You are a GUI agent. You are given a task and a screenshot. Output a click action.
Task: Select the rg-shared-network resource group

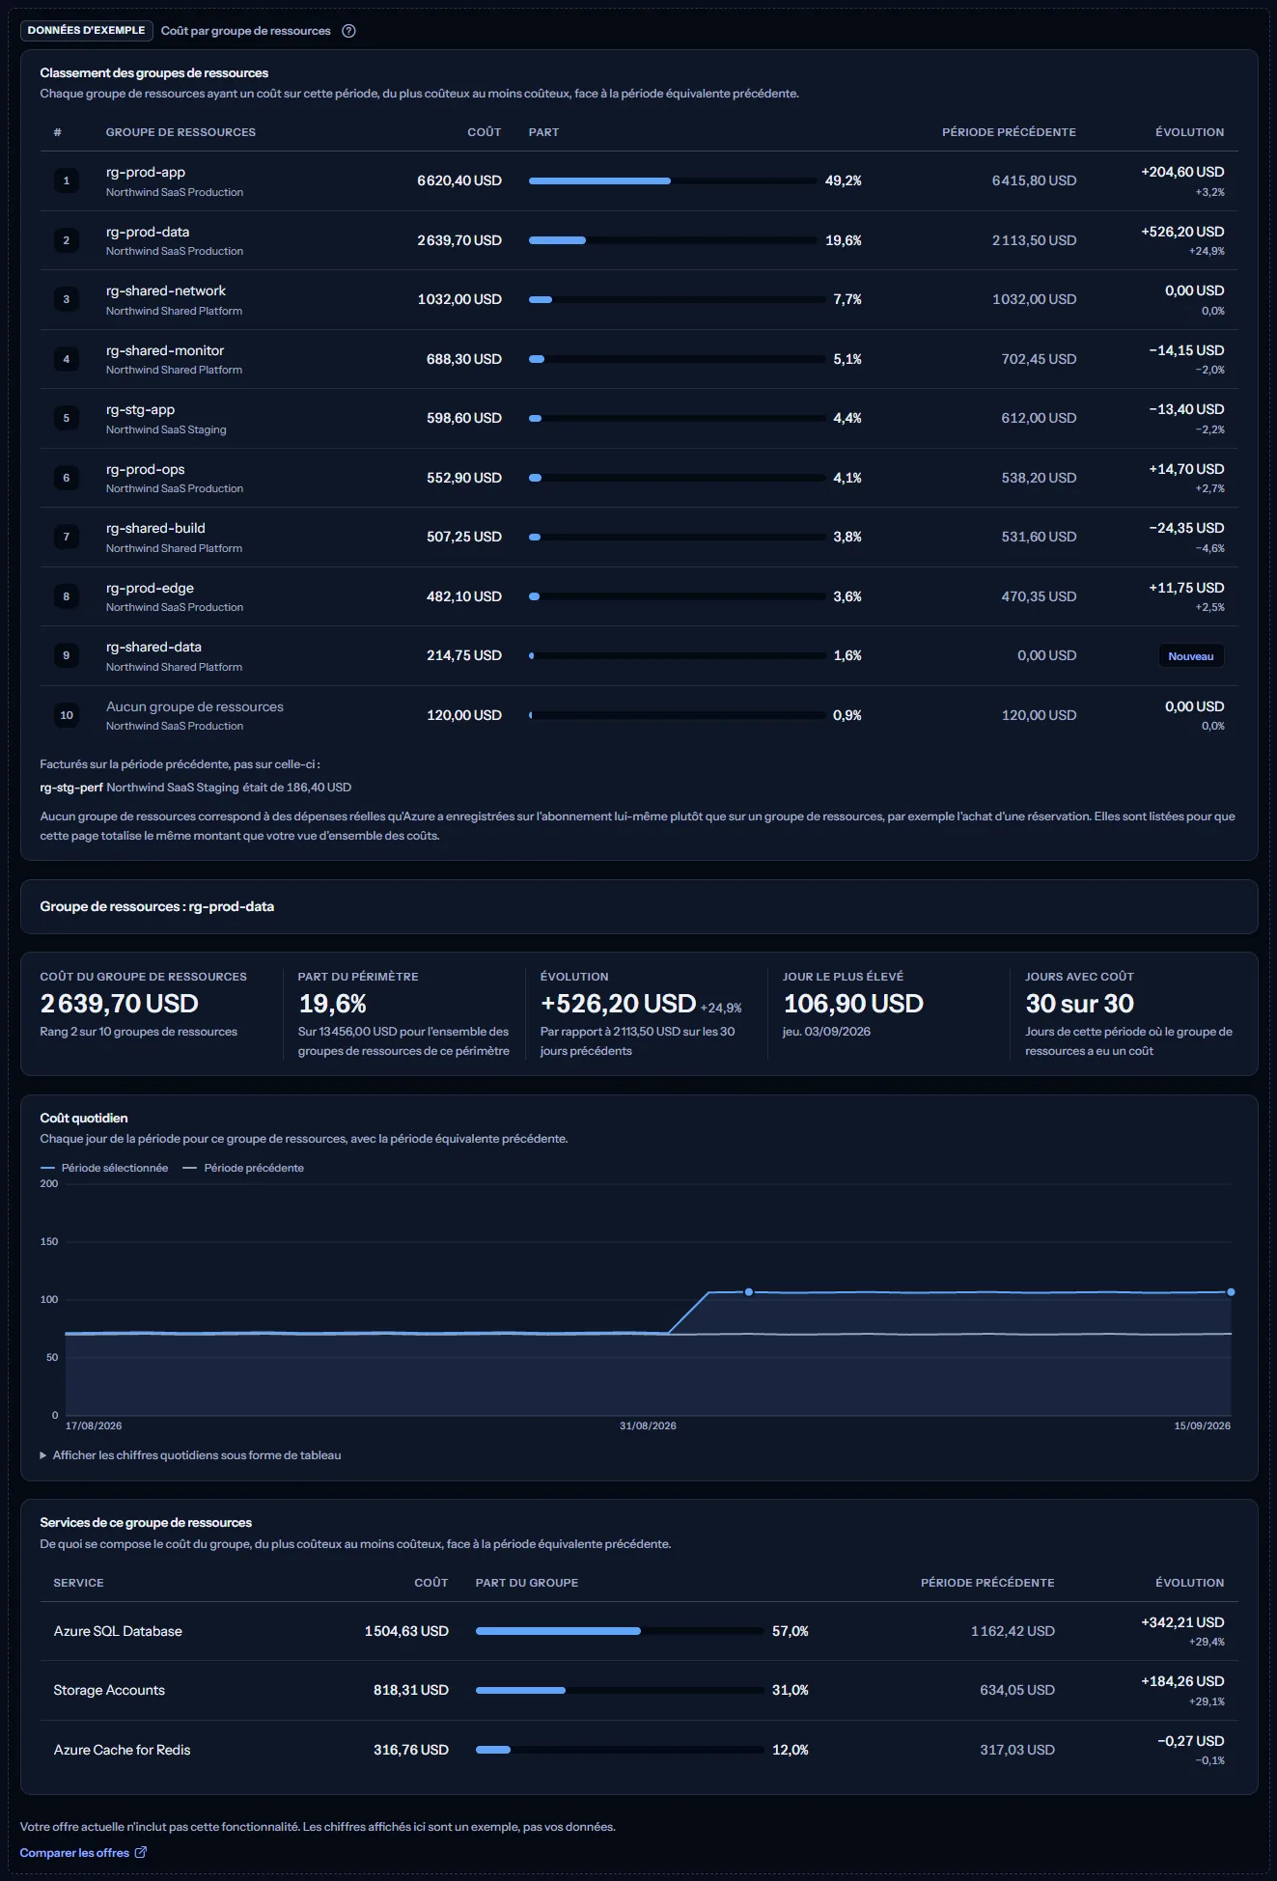[639, 299]
